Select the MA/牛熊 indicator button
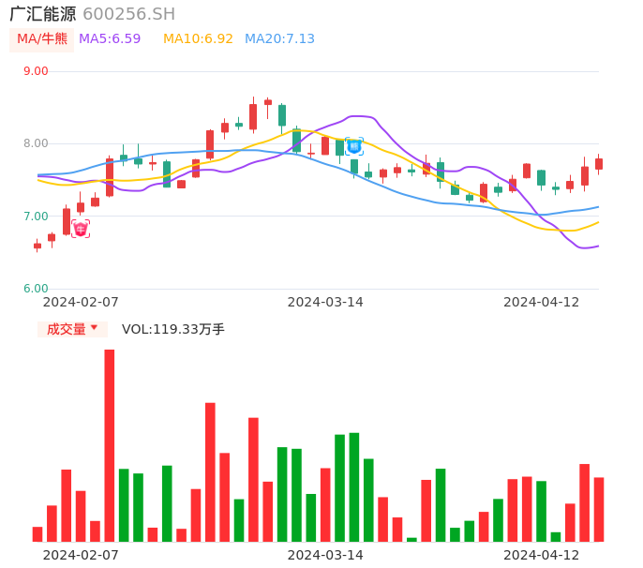 [42, 39]
